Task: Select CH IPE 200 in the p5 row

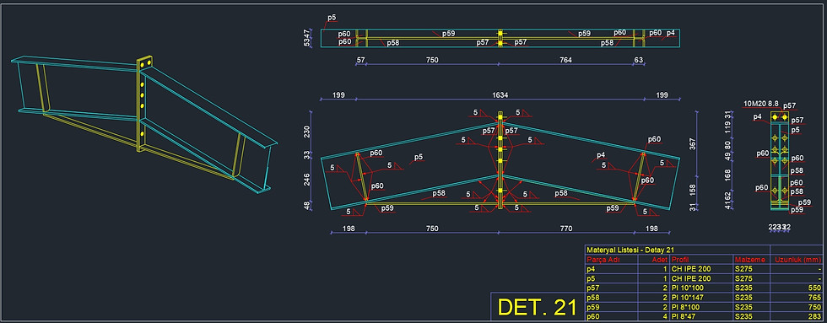Action: (x=691, y=278)
